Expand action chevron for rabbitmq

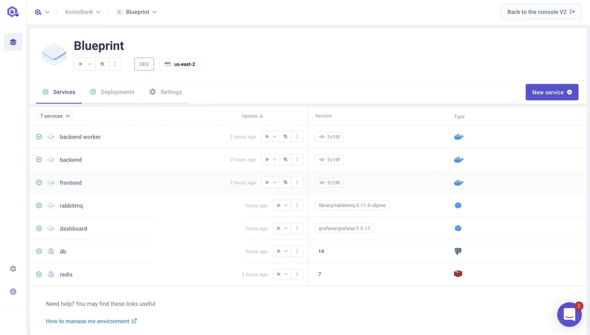pos(286,205)
